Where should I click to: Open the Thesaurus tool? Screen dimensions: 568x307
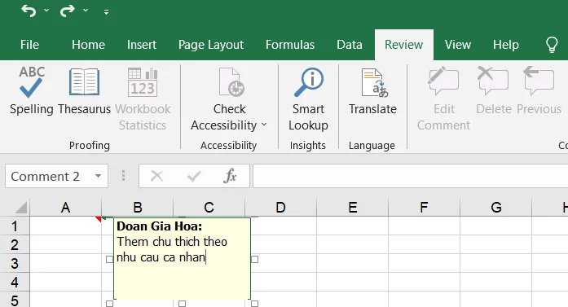click(x=84, y=90)
